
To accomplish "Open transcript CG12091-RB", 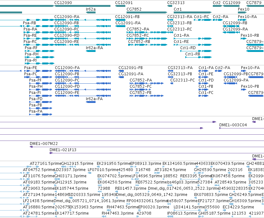I will point(127,17).
